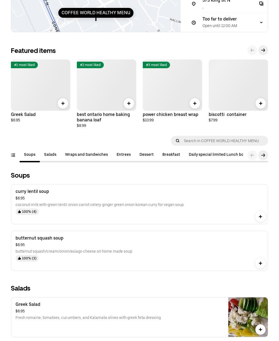Screen dimensions: 279x341
Task: Jump to the Dessert tab
Action: 147,155
